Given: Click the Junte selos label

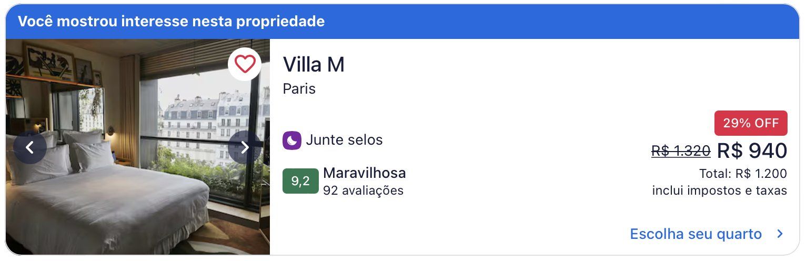Looking at the screenshot, I should click(344, 140).
